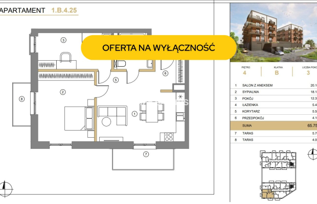
Task: Click room marker 3 in top-left room
Action: [63, 40]
